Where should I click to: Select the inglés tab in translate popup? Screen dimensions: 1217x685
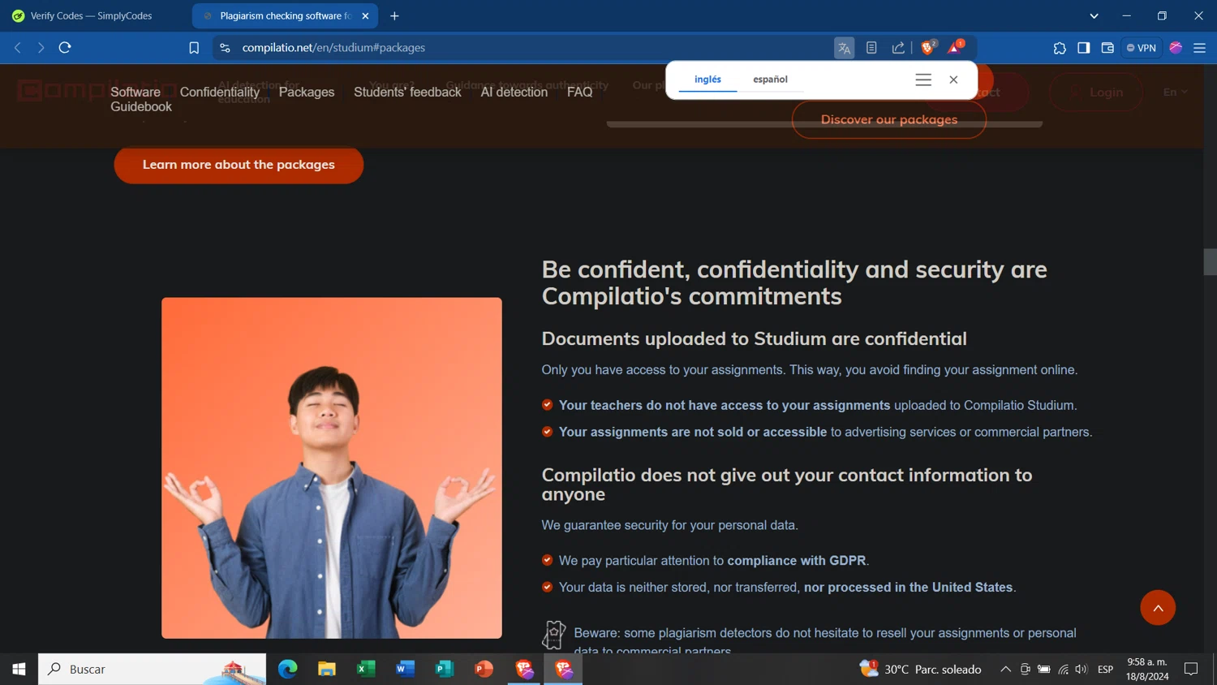707,80
